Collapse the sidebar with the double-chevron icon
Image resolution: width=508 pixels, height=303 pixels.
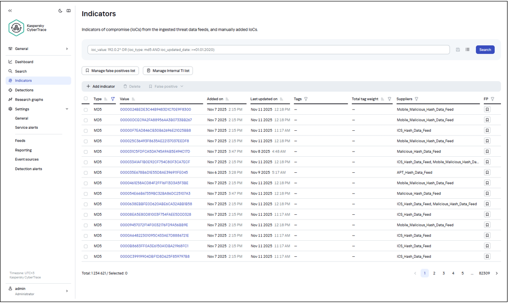click(10, 11)
